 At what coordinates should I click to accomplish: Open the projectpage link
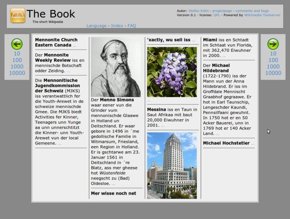[x=222, y=11]
